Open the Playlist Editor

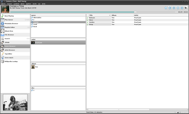[15, 27]
